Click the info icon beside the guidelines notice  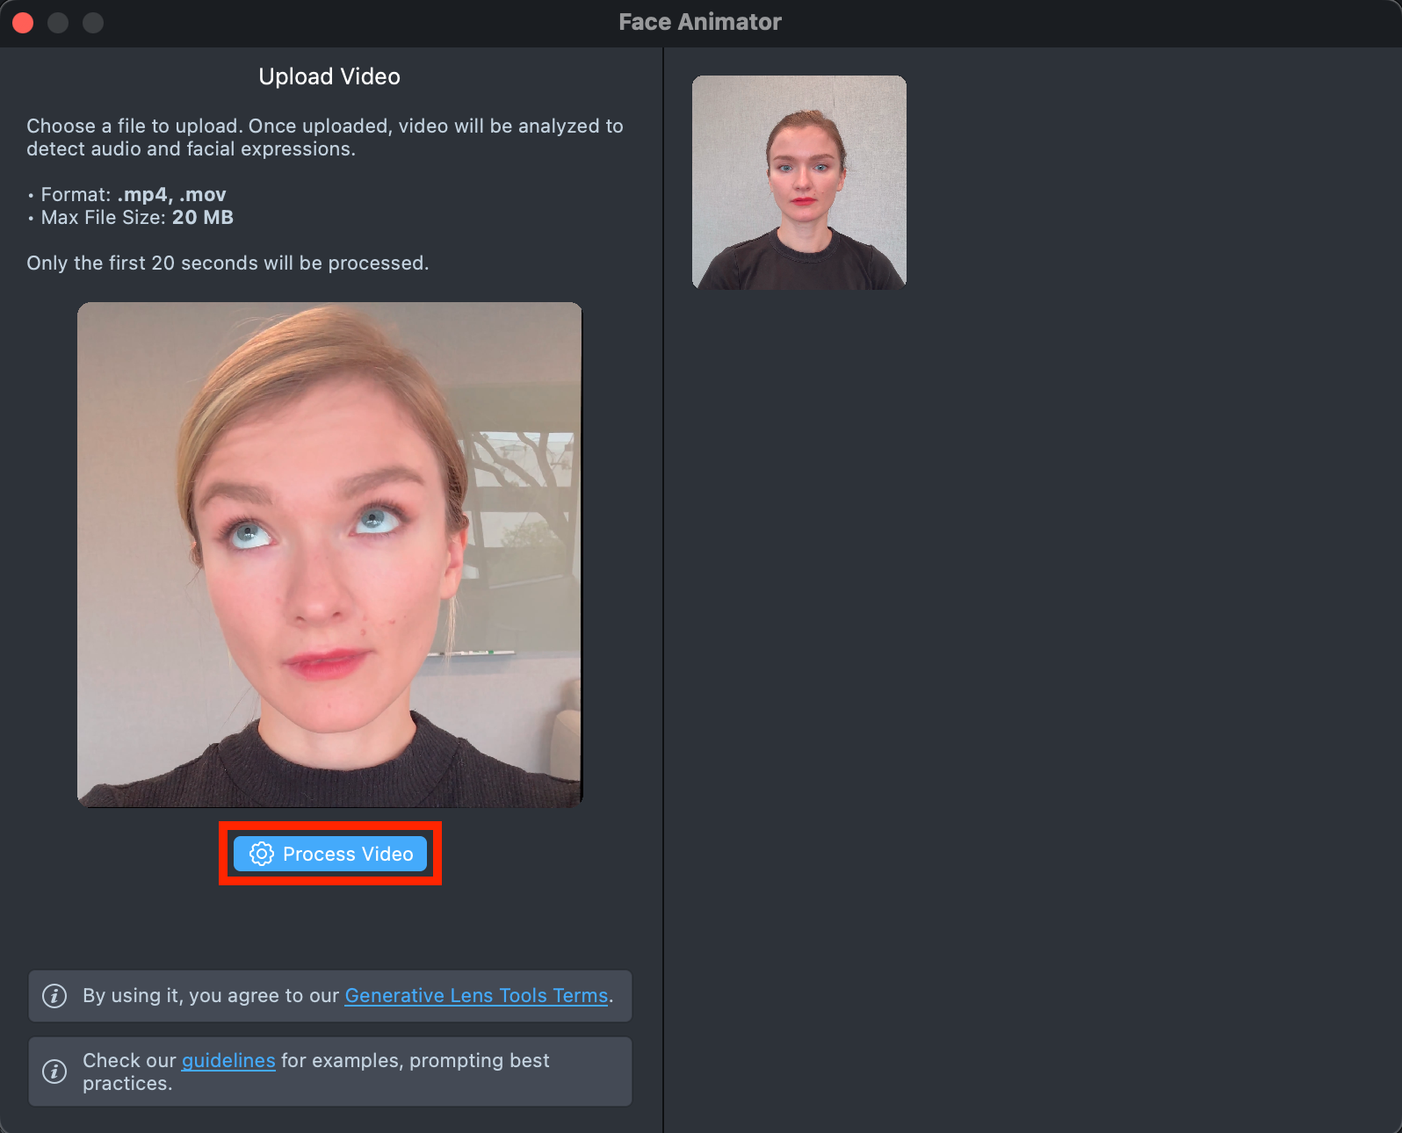coord(54,1072)
